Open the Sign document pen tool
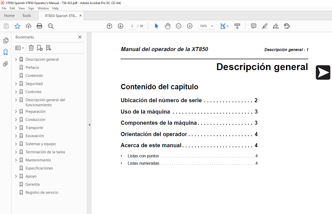This screenshot has width=332, height=214. [x=276, y=26]
